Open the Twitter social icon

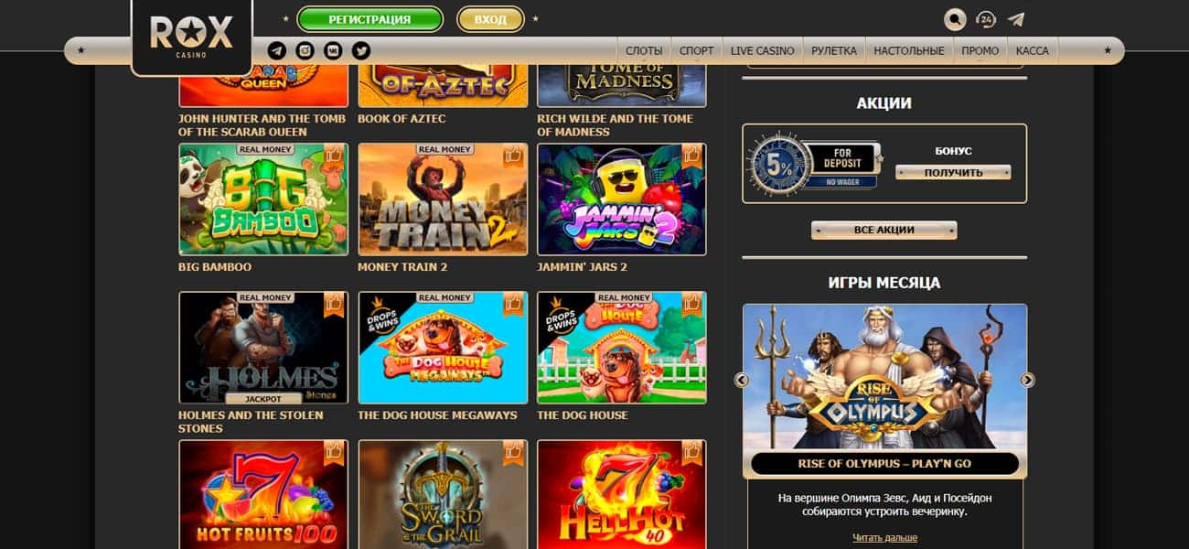click(x=361, y=50)
